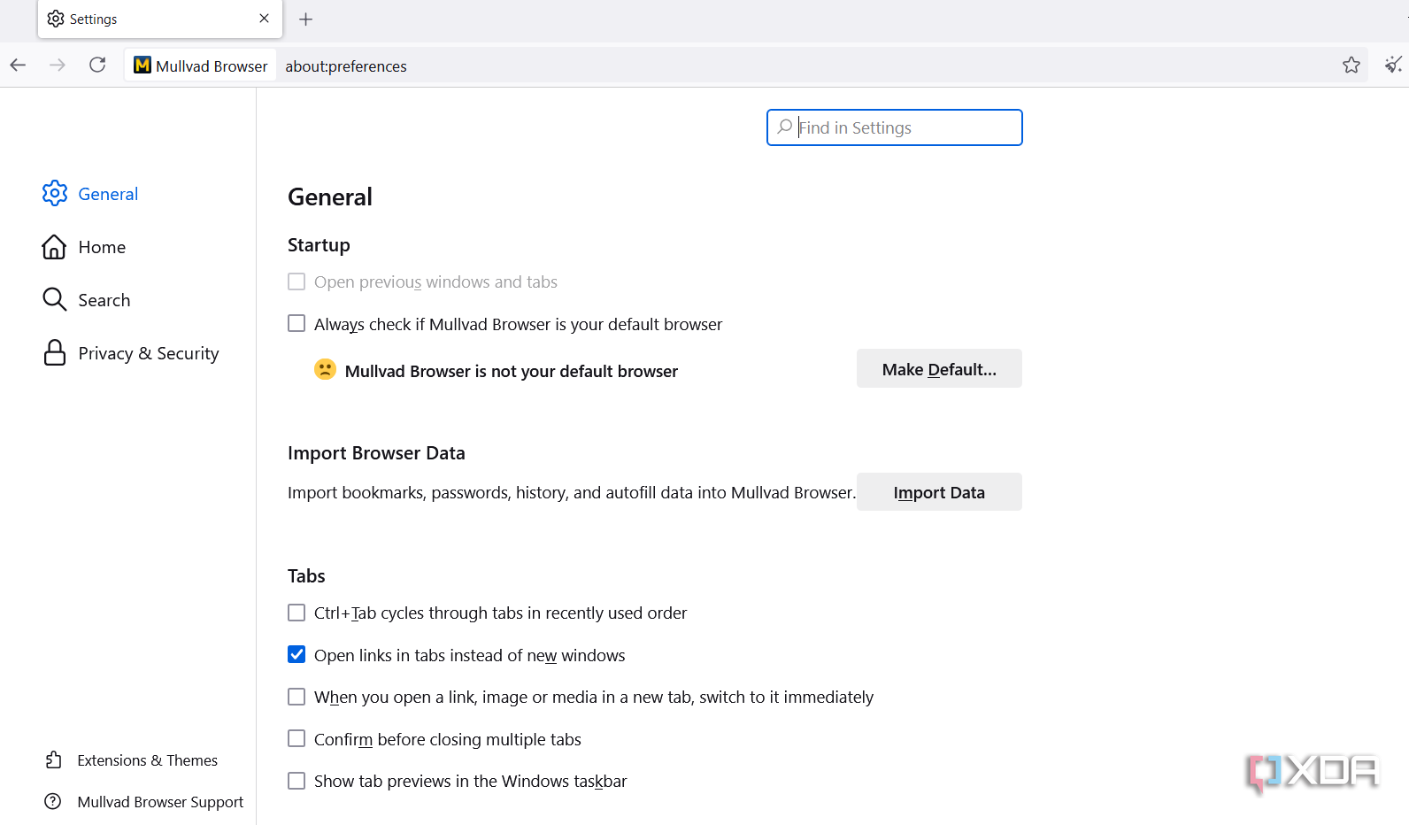Image resolution: width=1409 pixels, height=825 pixels.
Task: Click the Make Default... button
Action: (x=939, y=368)
